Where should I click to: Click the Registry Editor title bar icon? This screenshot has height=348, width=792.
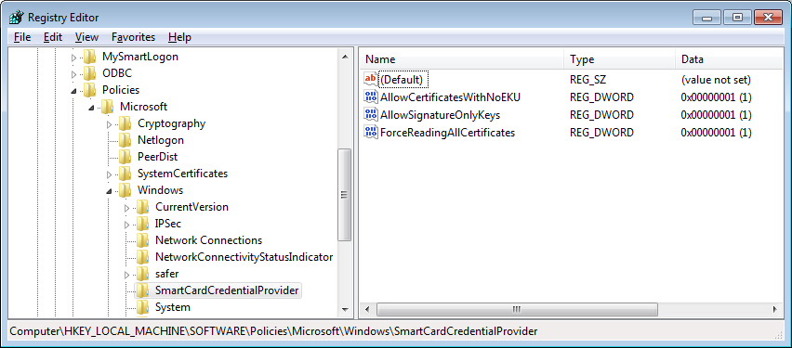click(16, 18)
